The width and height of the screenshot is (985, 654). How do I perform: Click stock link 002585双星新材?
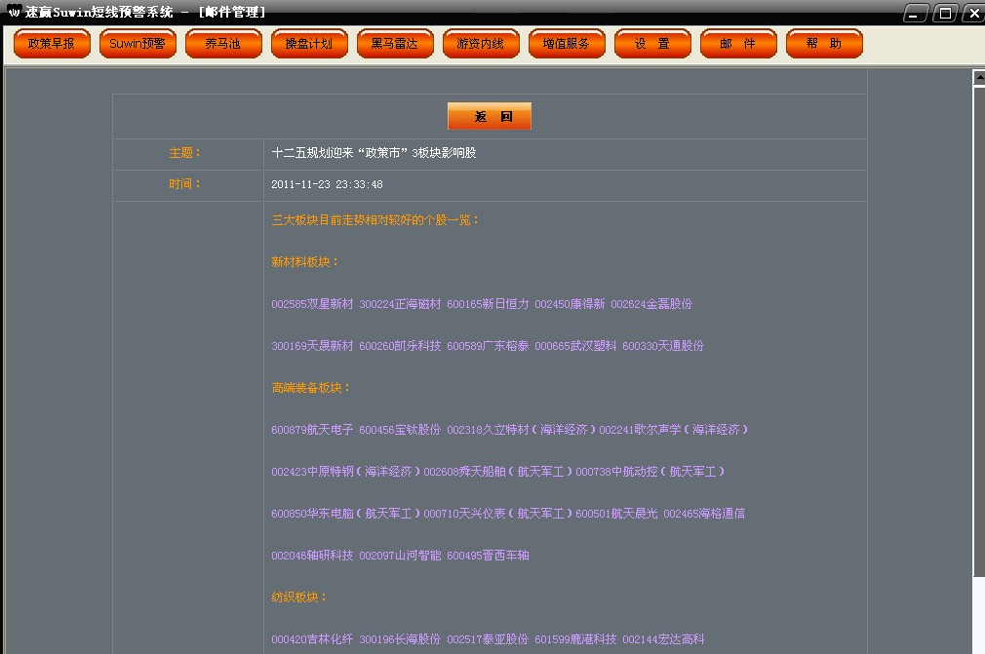(x=312, y=304)
